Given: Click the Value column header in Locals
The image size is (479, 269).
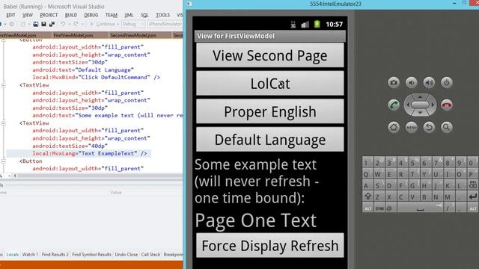Looking at the screenshot, I should tap(116, 193).
